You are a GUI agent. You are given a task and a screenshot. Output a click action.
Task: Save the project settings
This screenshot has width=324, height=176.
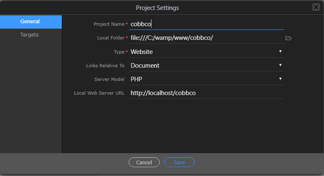coord(179,162)
